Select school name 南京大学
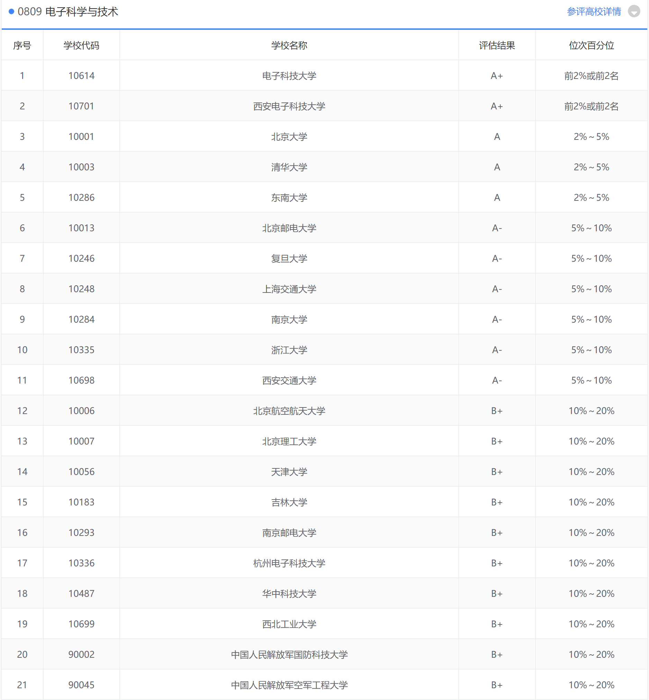The height and width of the screenshot is (700, 649). click(289, 320)
